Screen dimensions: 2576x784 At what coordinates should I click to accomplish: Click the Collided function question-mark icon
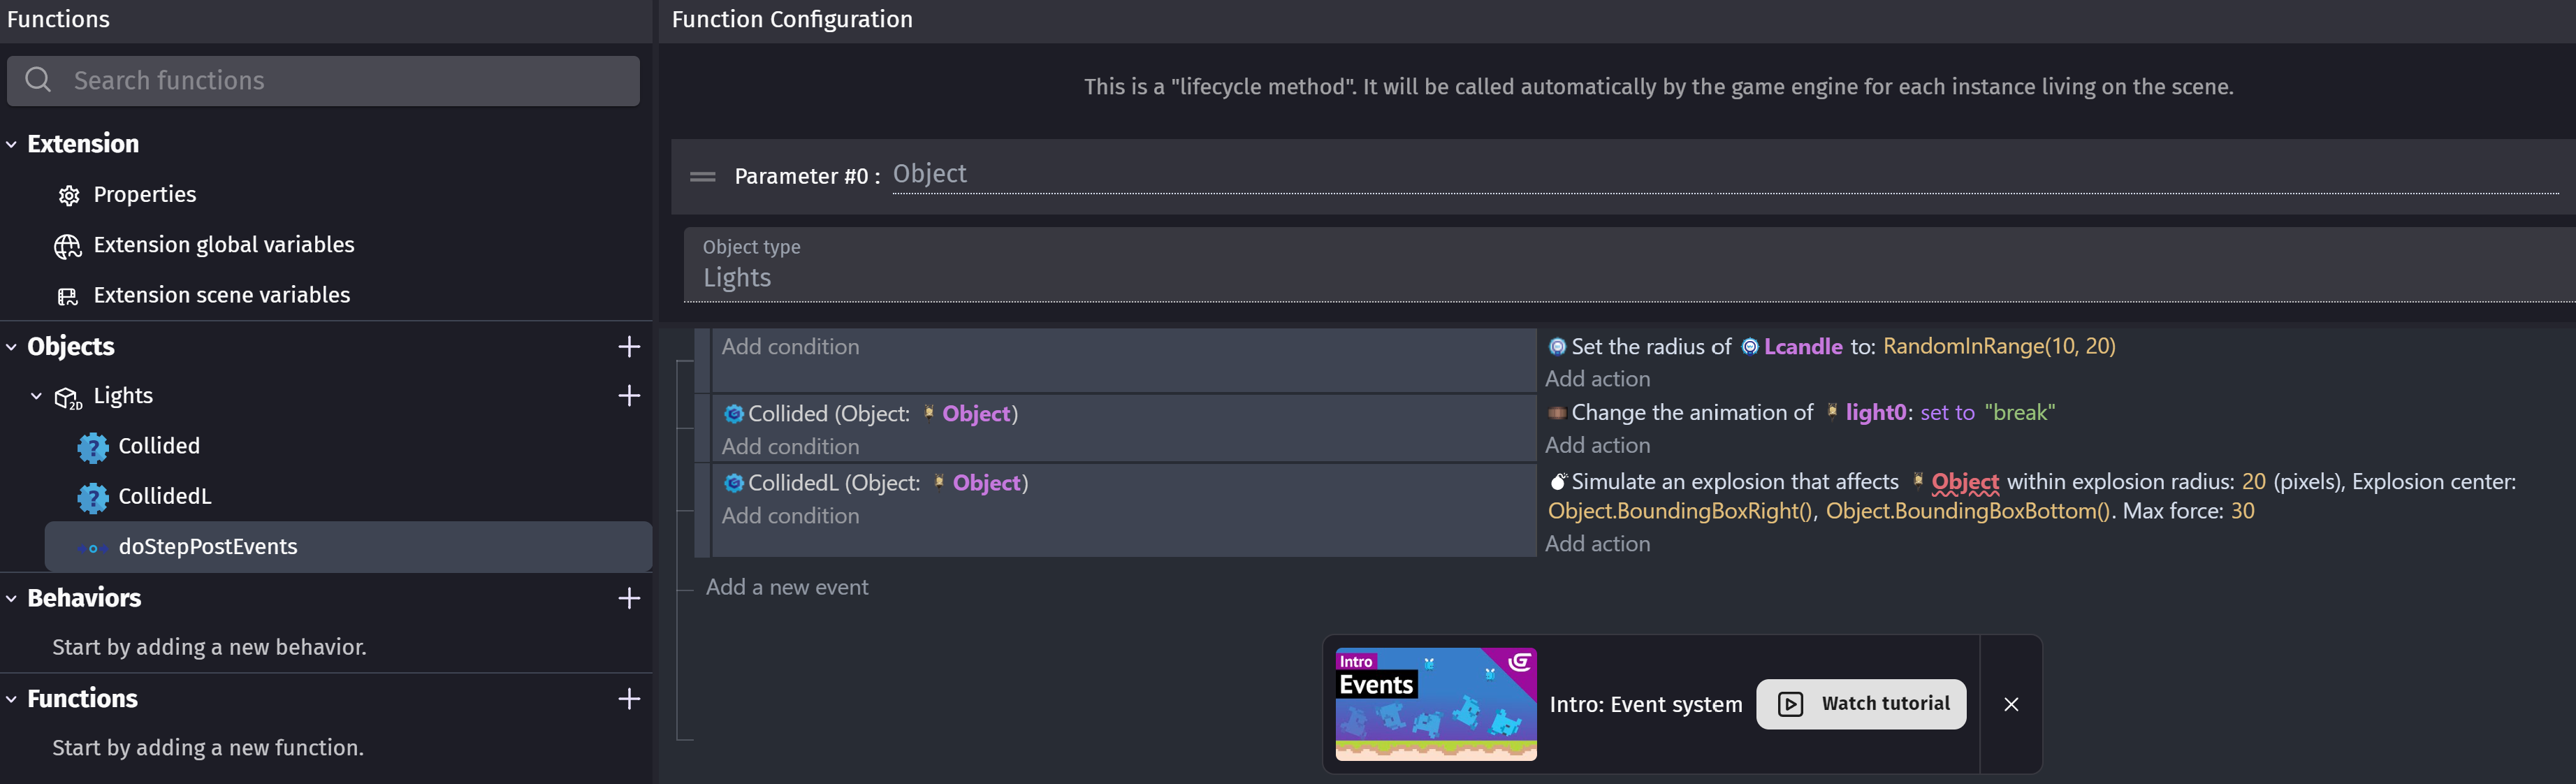pyautogui.click(x=92, y=447)
